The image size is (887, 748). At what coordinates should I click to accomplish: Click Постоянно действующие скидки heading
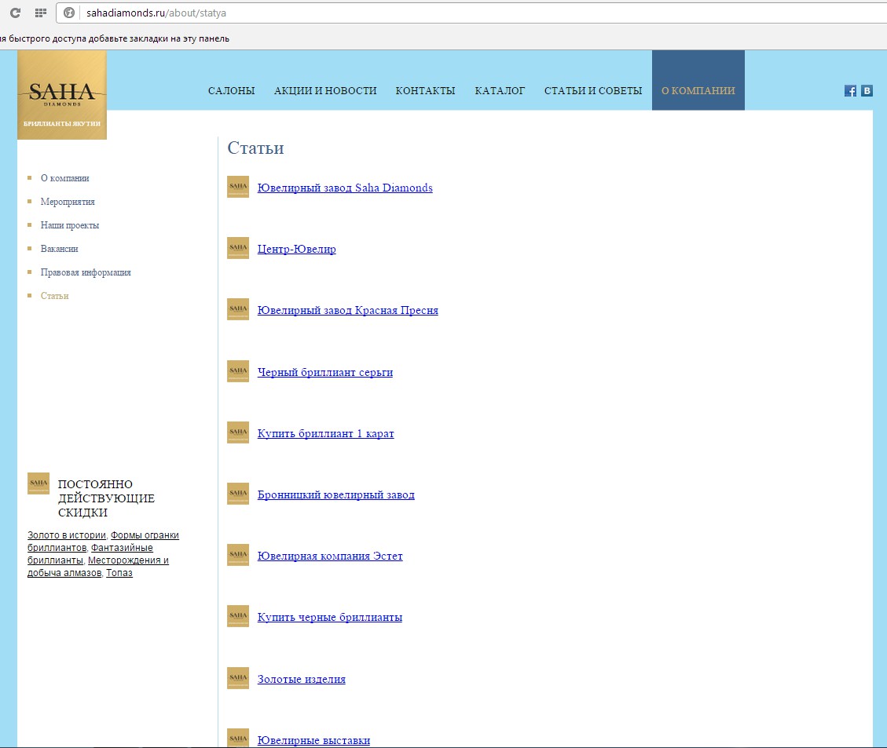pyautogui.click(x=106, y=498)
